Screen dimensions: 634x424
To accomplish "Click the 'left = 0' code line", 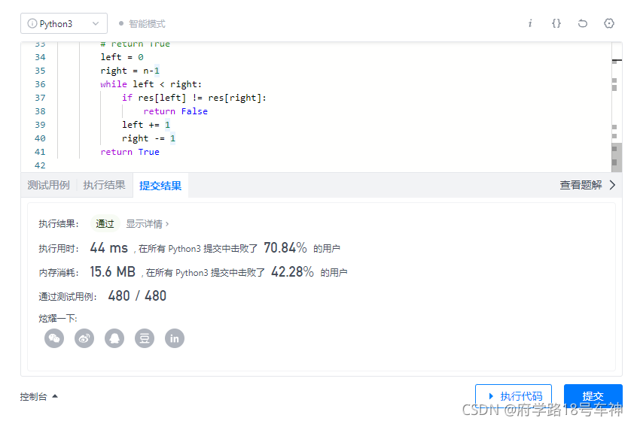I will coord(122,57).
